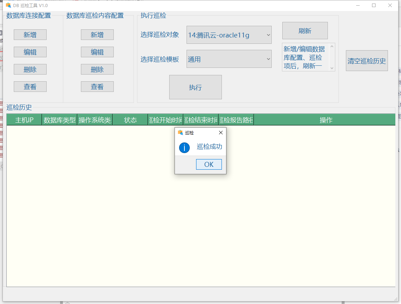Select the 主机IP column header
The width and height of the screenshot is (401, 304).
point(24,120)
